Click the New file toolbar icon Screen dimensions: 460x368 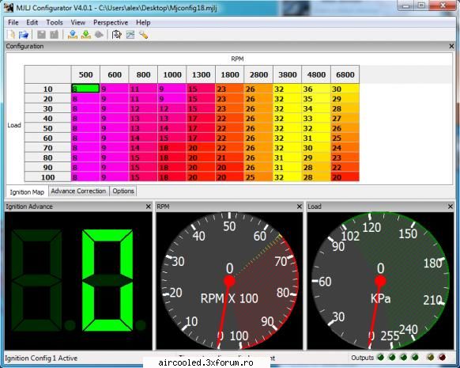11,35
